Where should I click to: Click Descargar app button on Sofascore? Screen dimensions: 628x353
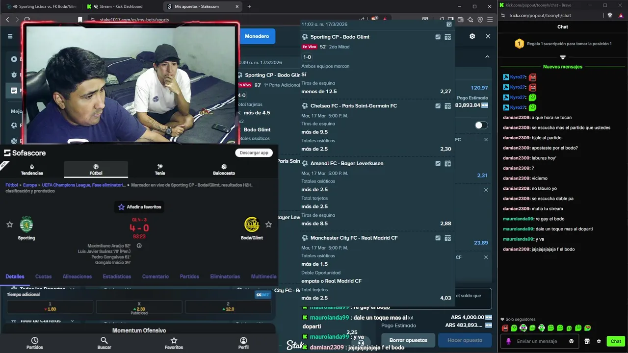[254, 152]
